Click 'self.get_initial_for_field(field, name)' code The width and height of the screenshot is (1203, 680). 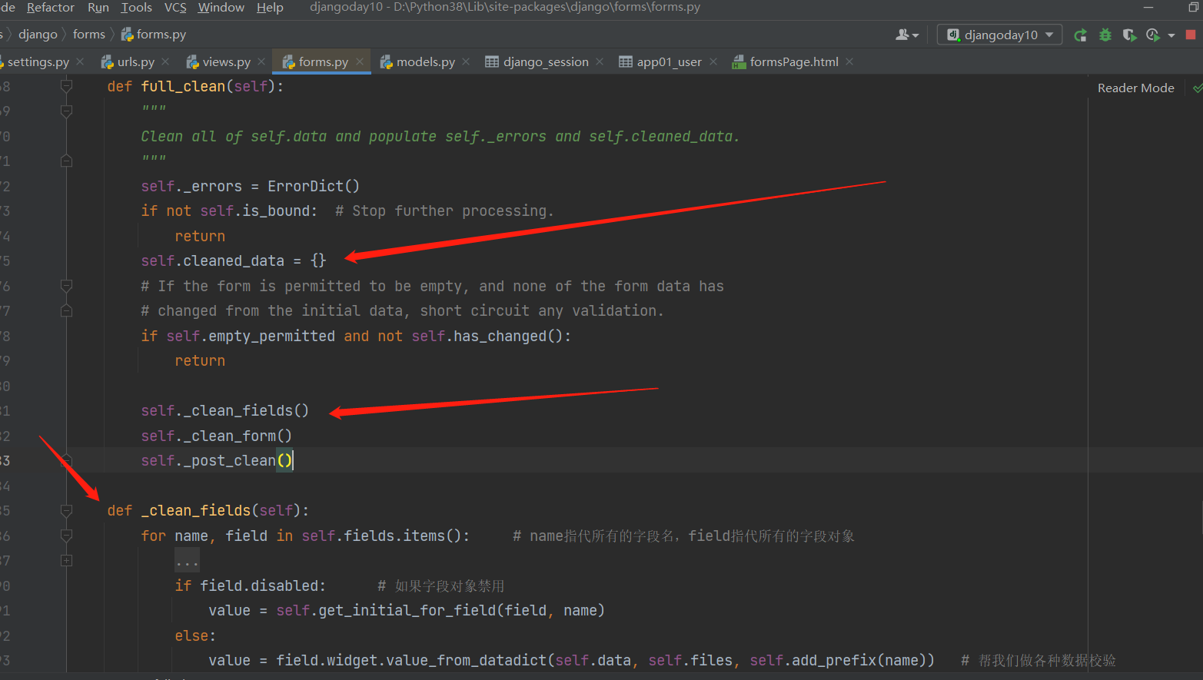pyautogui.click(x=440, y=611)
